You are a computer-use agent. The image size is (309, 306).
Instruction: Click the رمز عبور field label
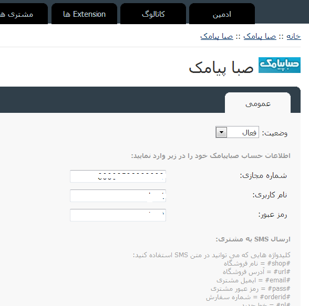click(273, 215)
